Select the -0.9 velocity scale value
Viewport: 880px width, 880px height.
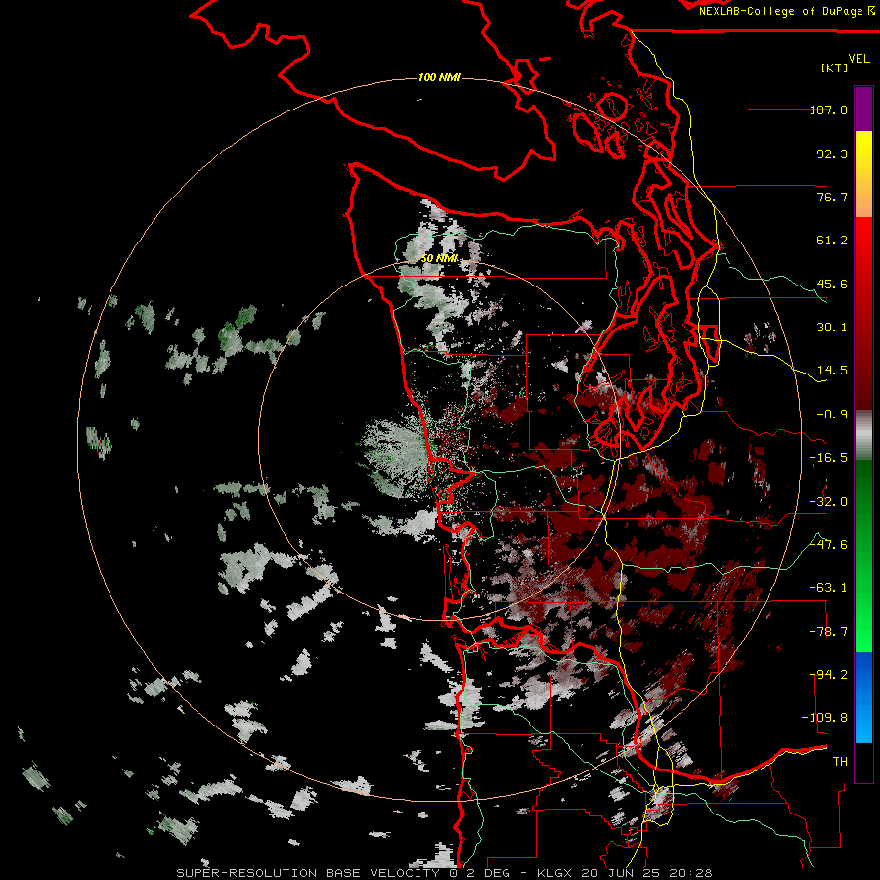click(x=832, y=415)
